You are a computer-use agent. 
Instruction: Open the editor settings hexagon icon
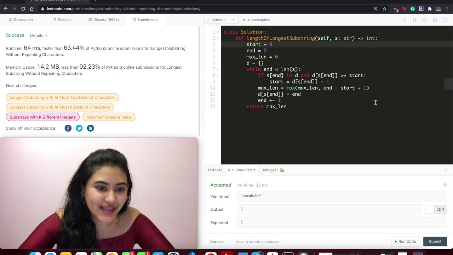(435, 20)
